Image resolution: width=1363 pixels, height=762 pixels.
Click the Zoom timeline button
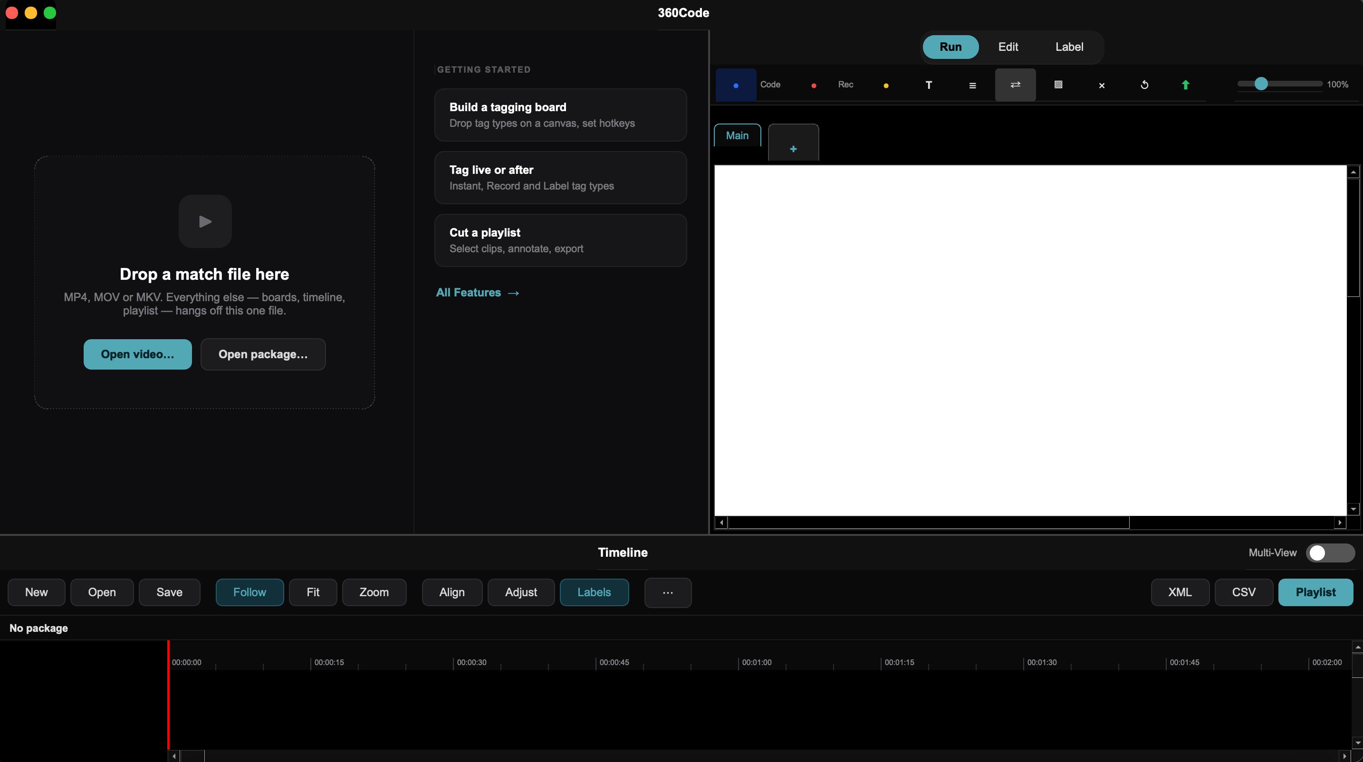[374, 592]
